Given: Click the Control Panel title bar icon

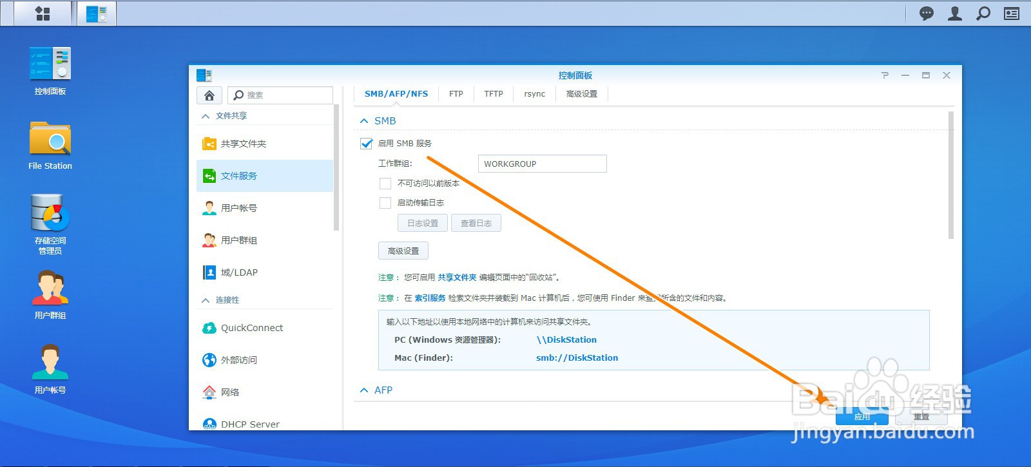Looking at the screenshot, I should (x=204, y=75).
